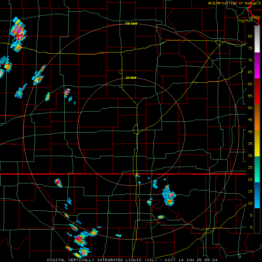Click the scale value "30"
The image size is (262, 262).
(250, 155)
